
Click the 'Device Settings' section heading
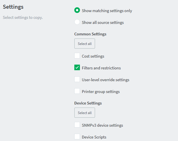[x=88, y=103]
